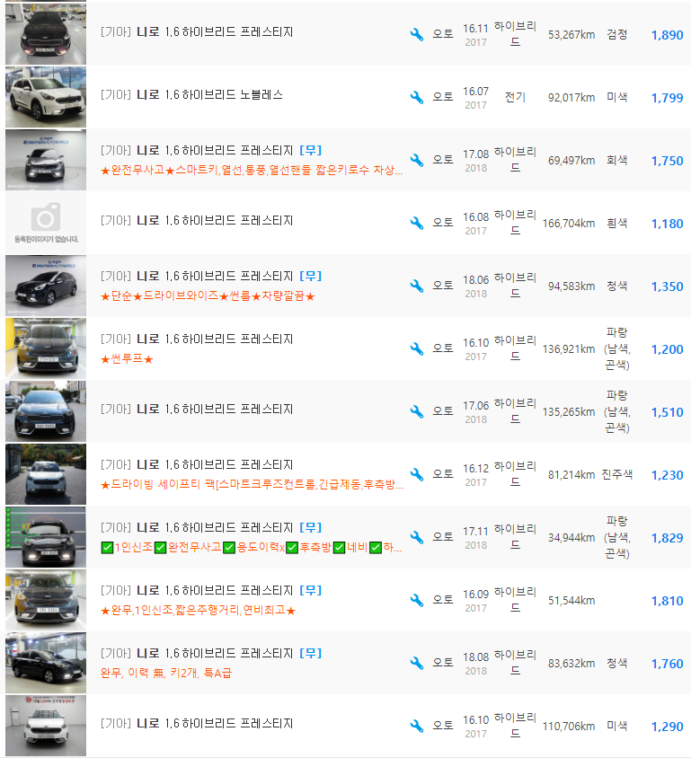Click price 1,810

tap(667, 601)
